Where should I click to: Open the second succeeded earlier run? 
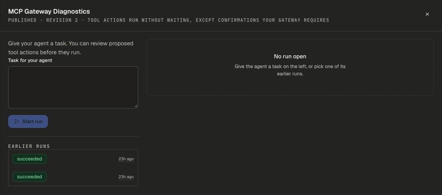tap(73, 177)
